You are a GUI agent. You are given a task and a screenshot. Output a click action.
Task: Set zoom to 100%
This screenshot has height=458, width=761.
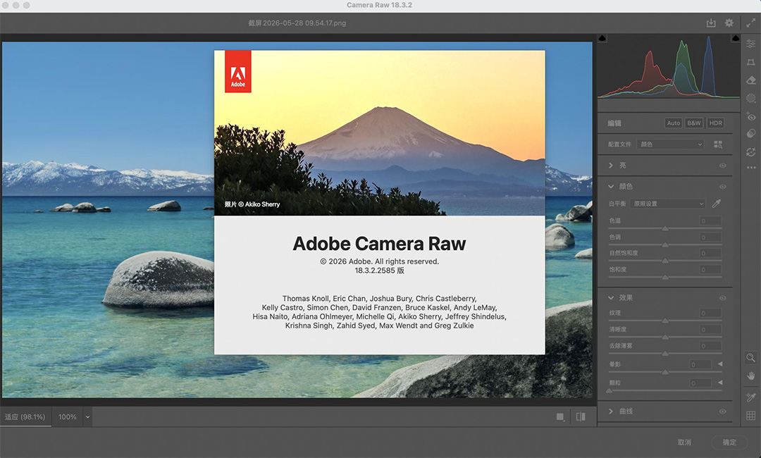(x=68, y=416)
